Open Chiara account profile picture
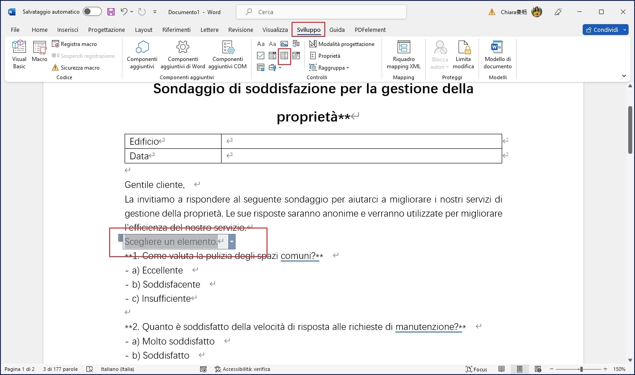635x375 pixels. point(537,12)
